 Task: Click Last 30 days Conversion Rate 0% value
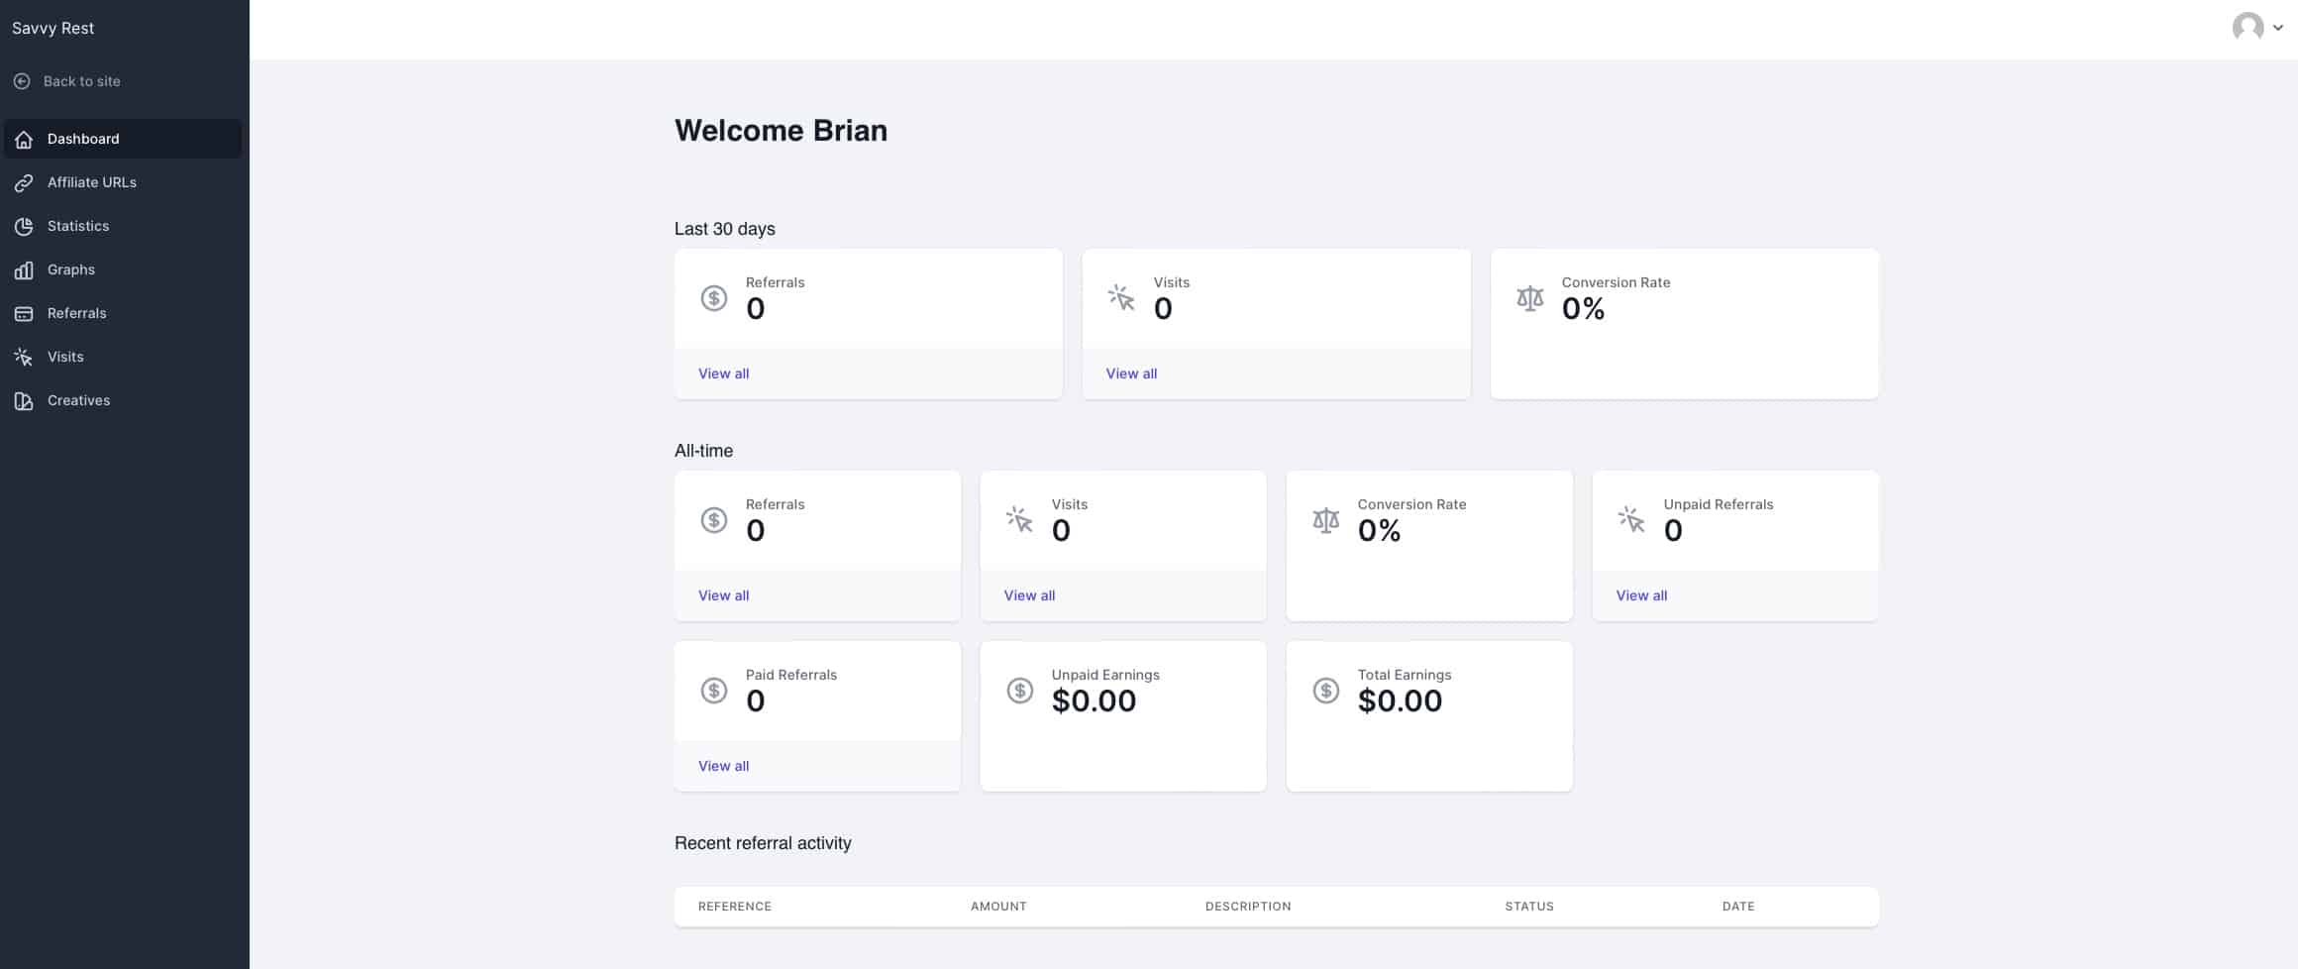pyautogui.click(x=1583, y=309)
